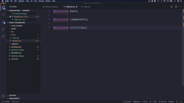Viewport: 184px width, 103px height.
Task: Open package.json in the explorer
Action: point(24,47)
